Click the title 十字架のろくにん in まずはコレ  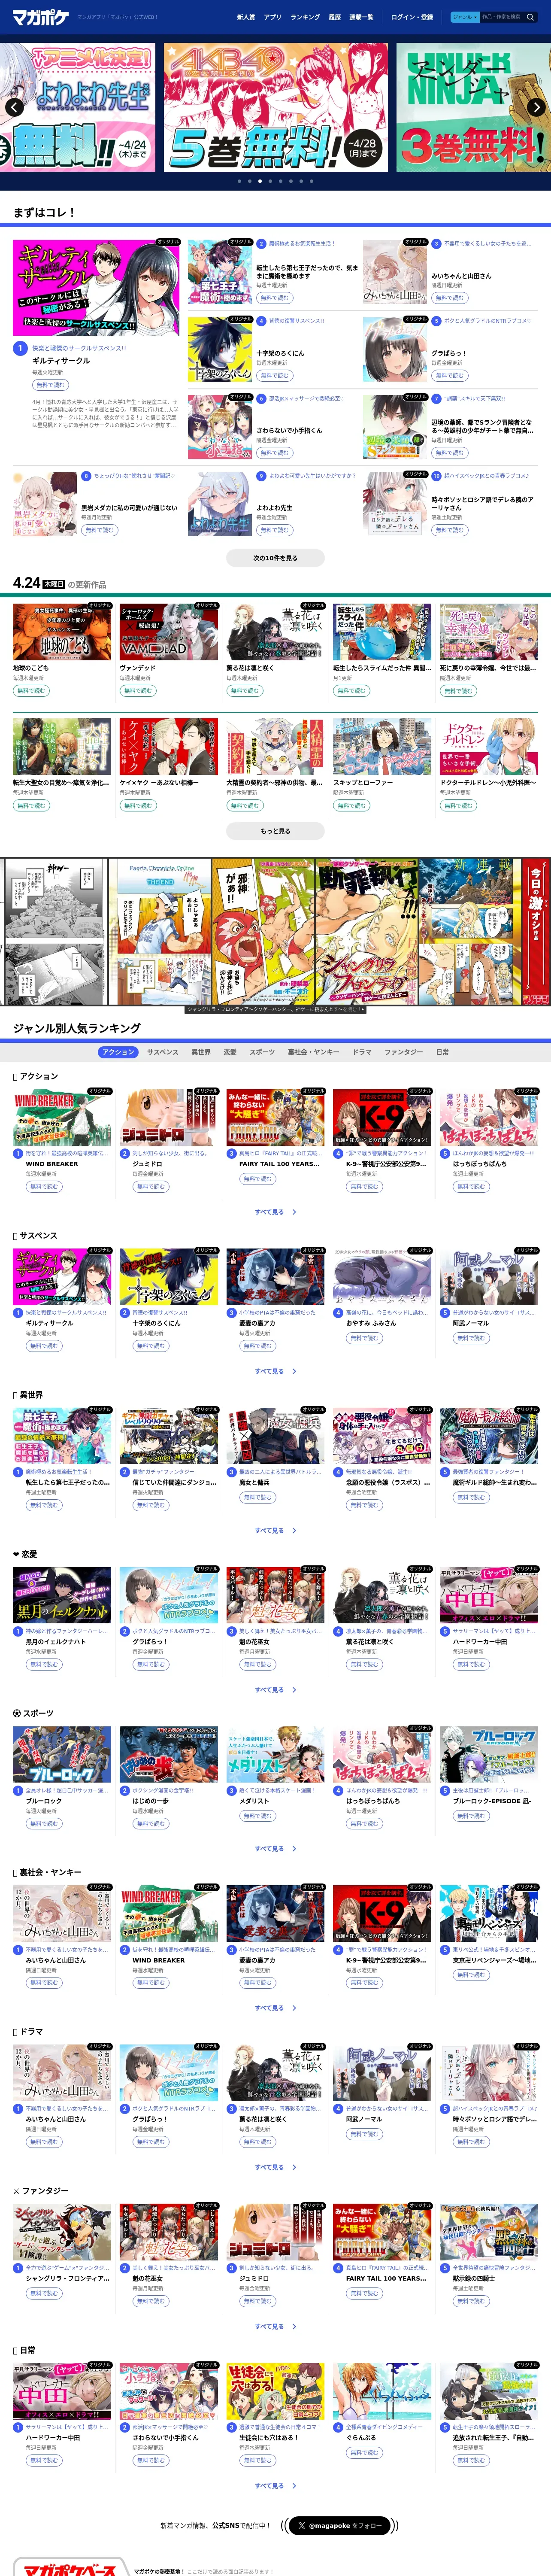[280, 353]
